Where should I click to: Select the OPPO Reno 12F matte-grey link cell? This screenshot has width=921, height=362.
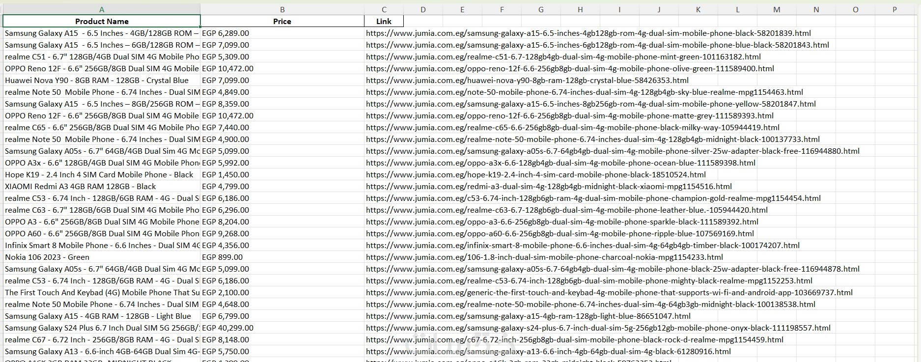coord(570,115)
